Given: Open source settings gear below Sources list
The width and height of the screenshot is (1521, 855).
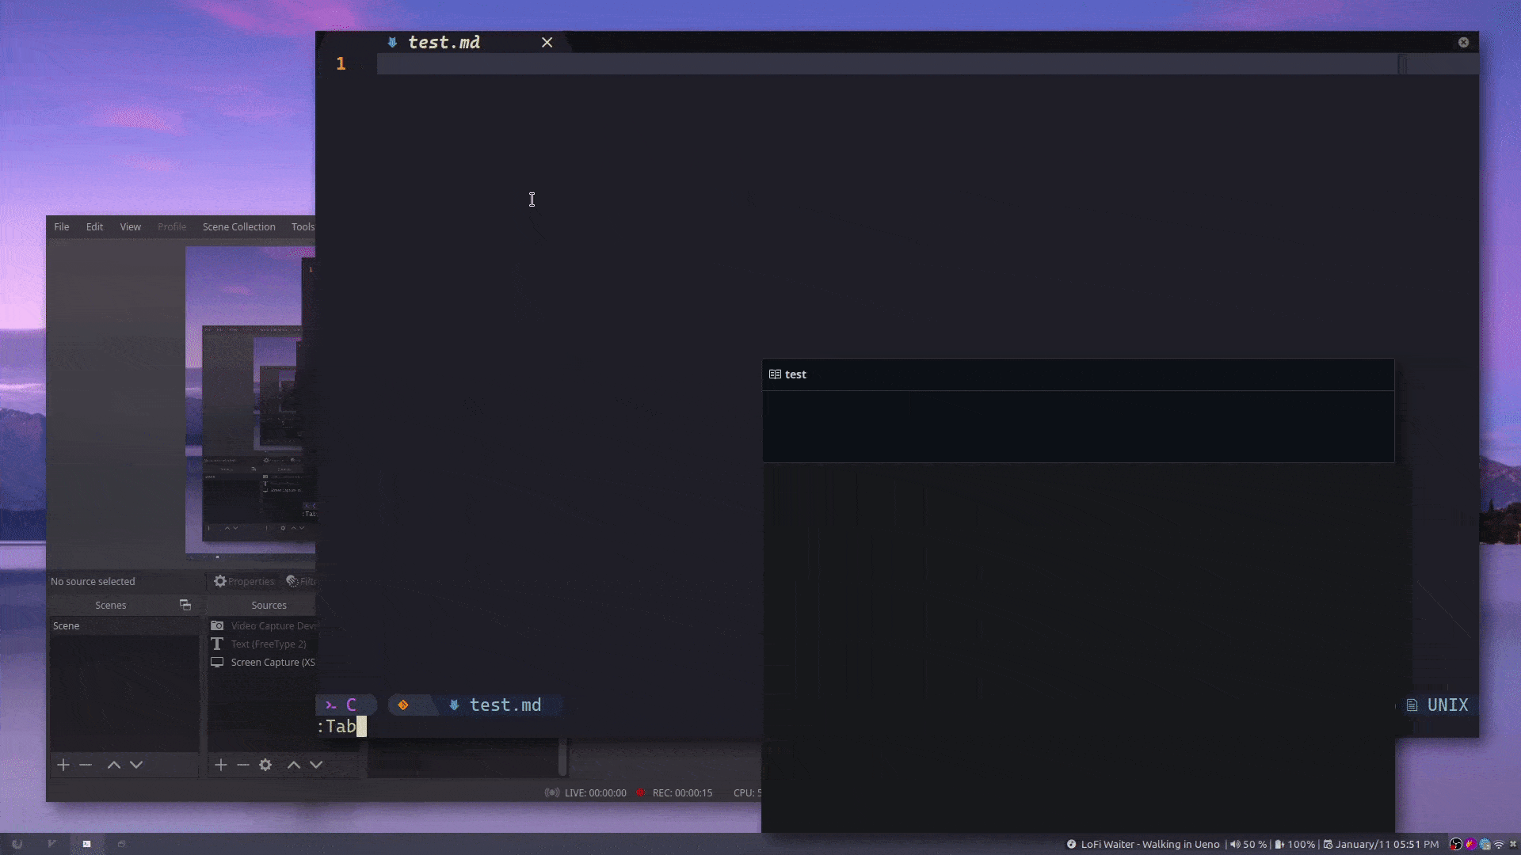Looking at the screenshot, I should [265, 765].
